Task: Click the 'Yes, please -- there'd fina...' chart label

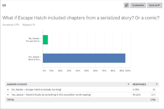Action: (x=35, y=58)
